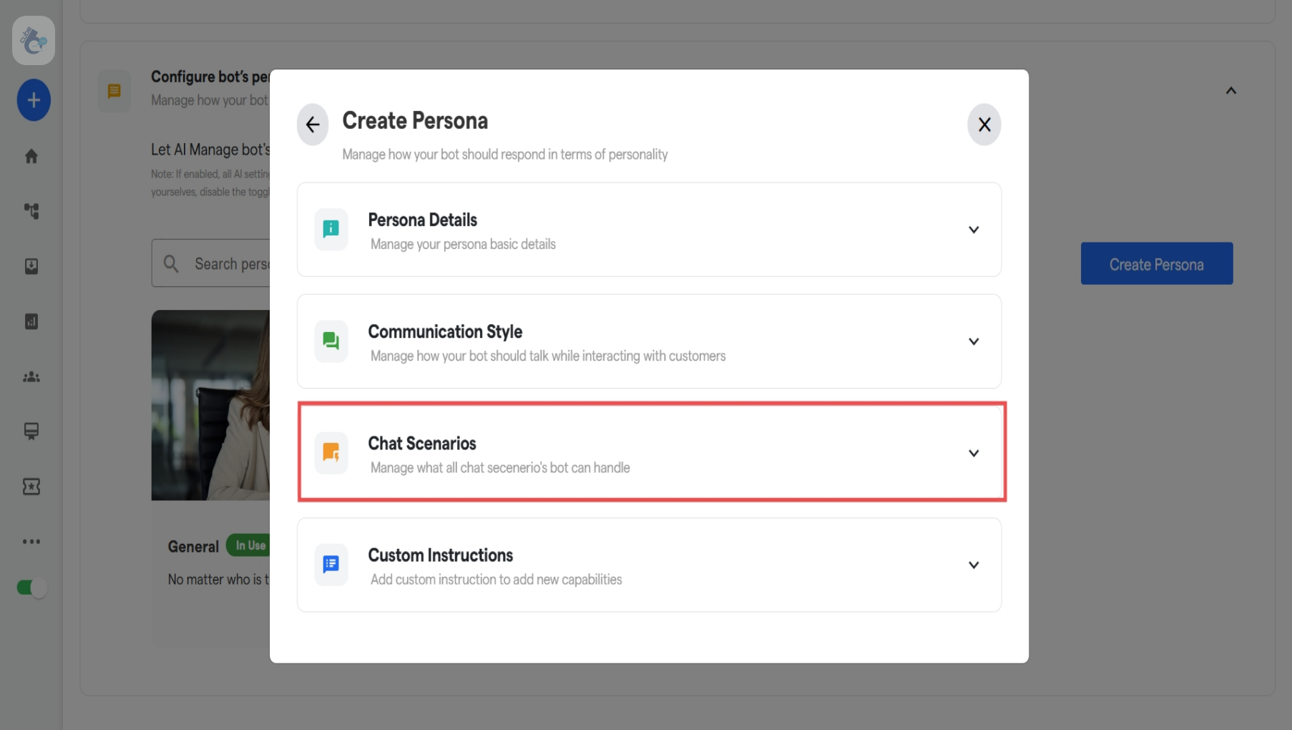Open the teams icon in the sidebar
1292x730 pixels.
[x=31, y=377]
